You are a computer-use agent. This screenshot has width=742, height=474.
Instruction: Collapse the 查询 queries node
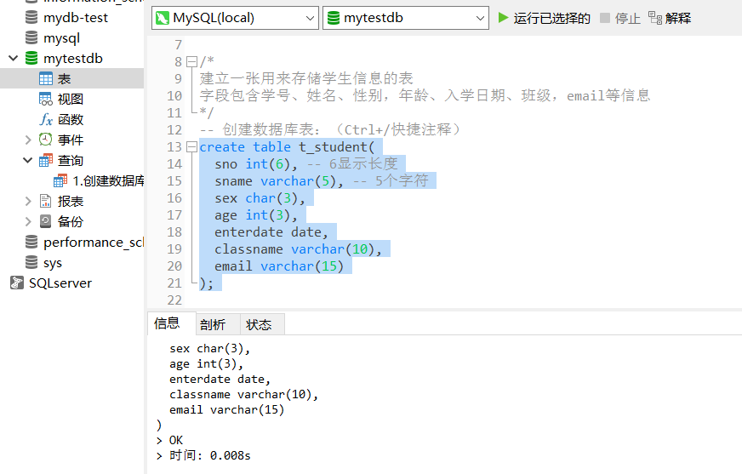tap(28, 160)
